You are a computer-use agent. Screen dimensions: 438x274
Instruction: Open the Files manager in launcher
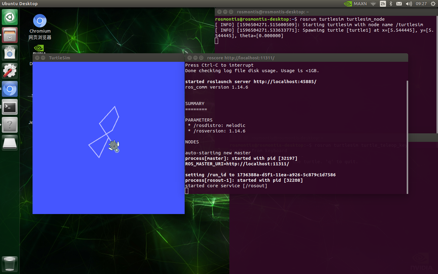10,35
